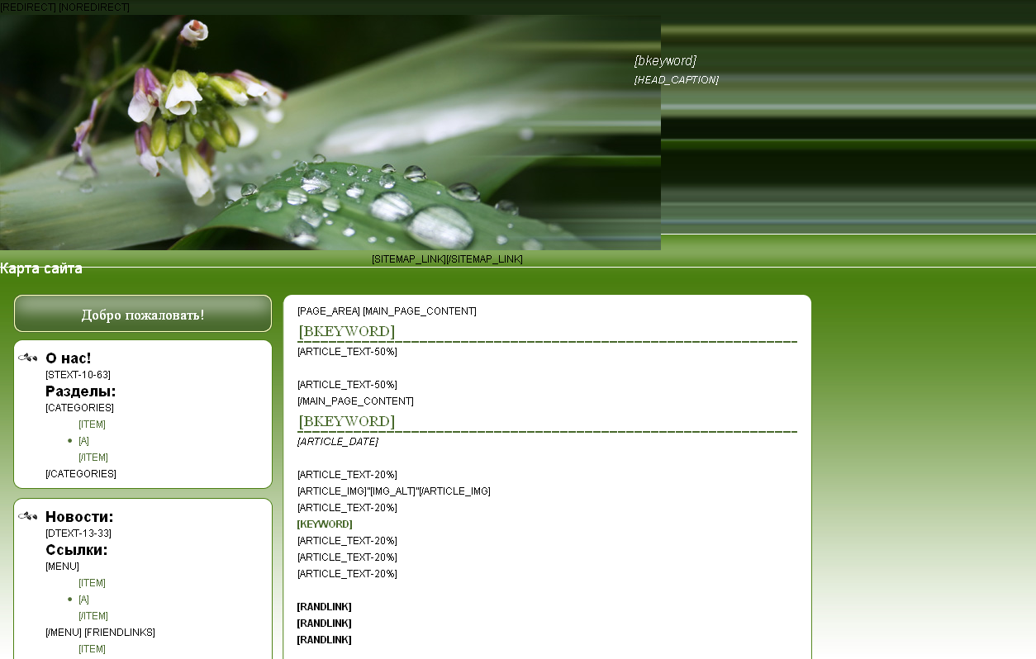Follow the green [KEYWORD] link

[325, 524]
